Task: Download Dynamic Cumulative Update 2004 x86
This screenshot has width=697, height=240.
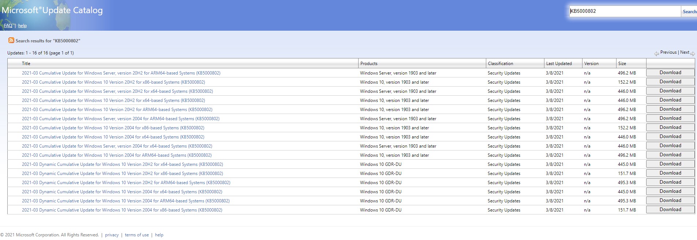Action: click(x=670, y=210)
